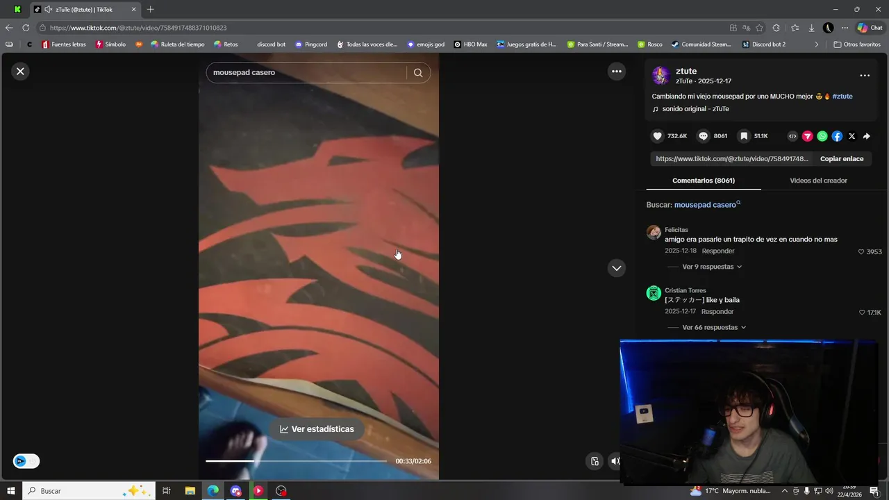
Task: Open HBO Max bookmark
Action: 470,44
